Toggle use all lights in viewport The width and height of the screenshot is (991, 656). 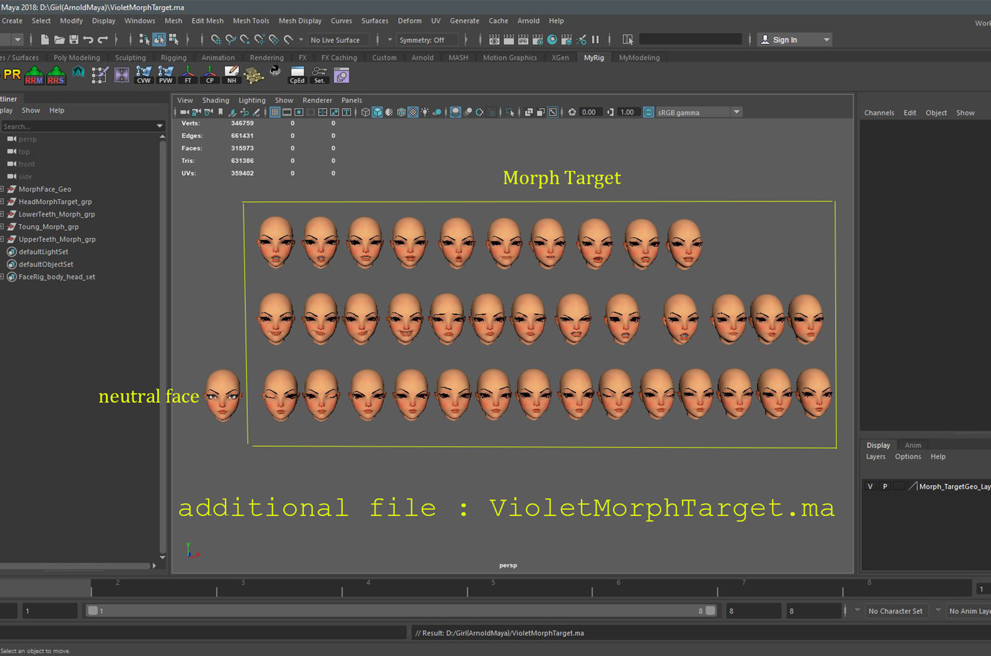pos(425,112)
